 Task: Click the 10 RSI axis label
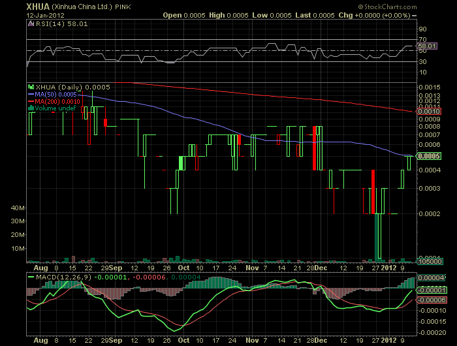[x=422, y=72]
